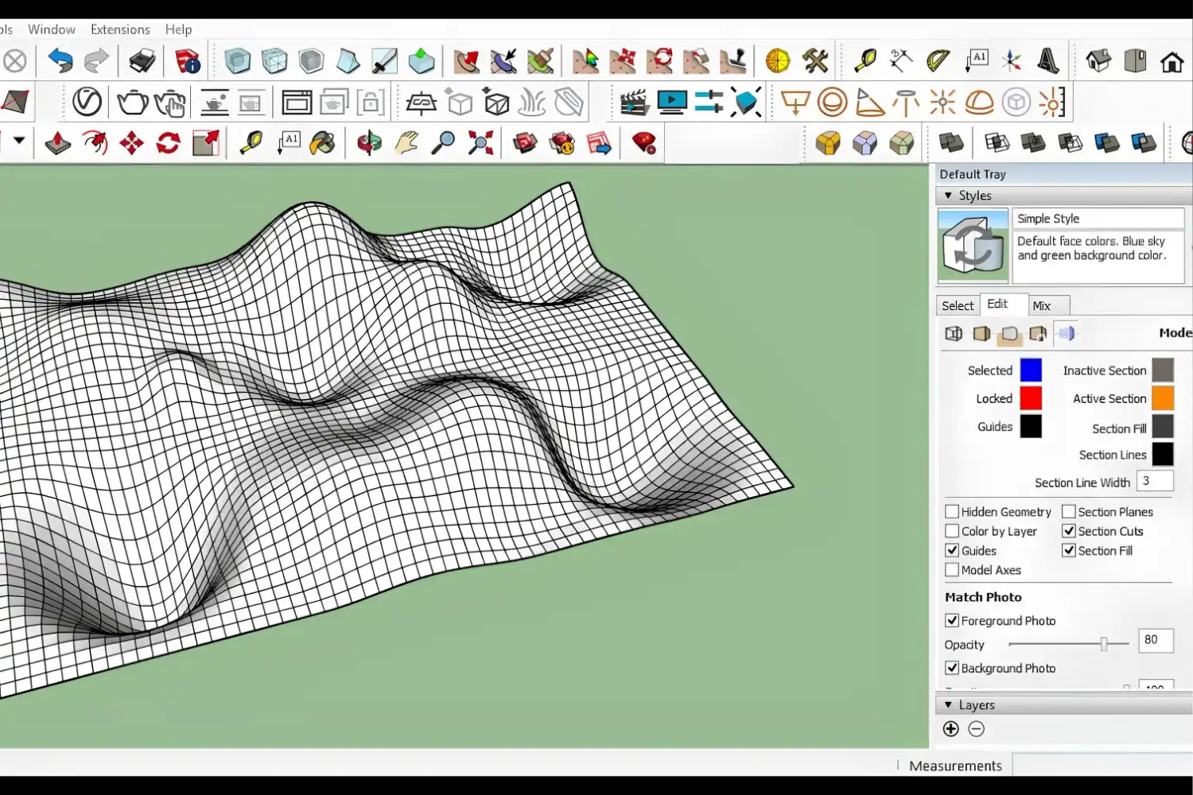Switch to the Select tab

958,305
